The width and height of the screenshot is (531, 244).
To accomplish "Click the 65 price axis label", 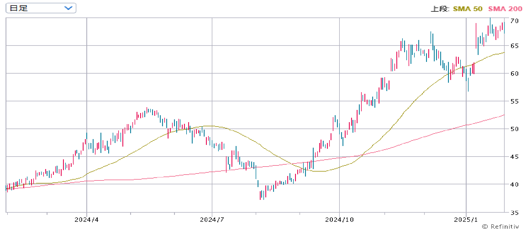I will click(514, 46).
